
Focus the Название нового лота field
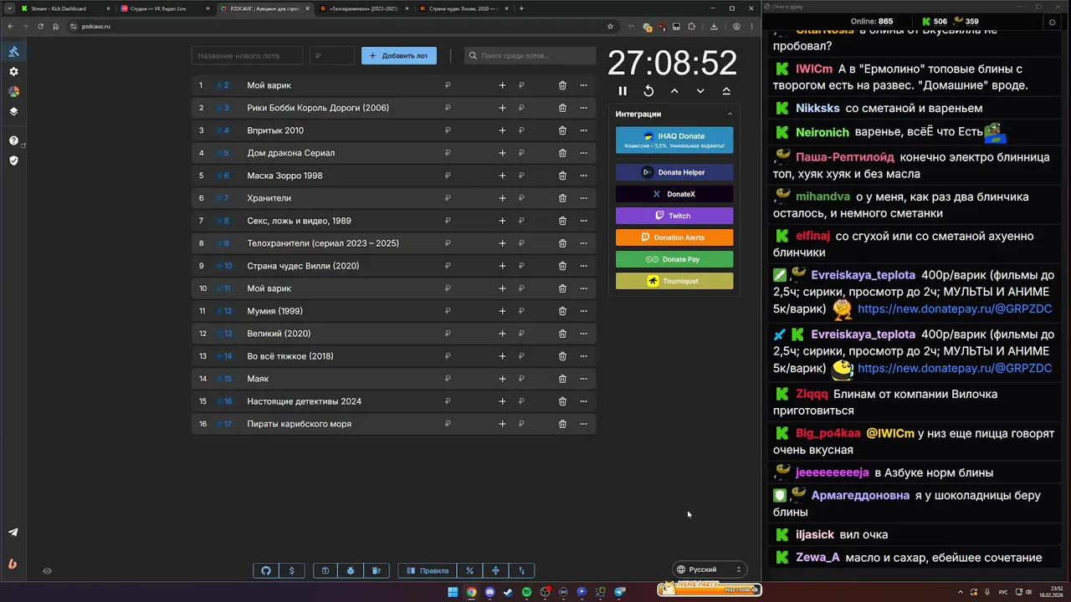pyautogui.click(x=247, y=56)
